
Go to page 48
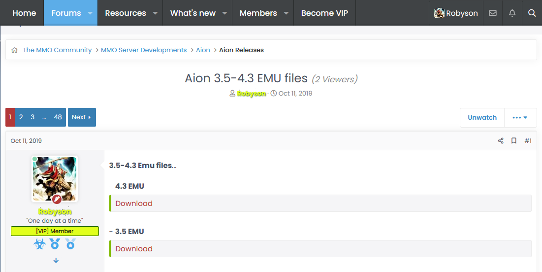pos(58,117)
